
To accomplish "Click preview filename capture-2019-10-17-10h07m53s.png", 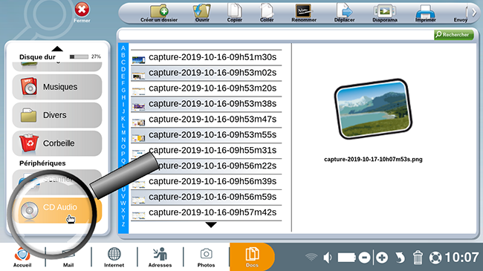I will (373, 159).
